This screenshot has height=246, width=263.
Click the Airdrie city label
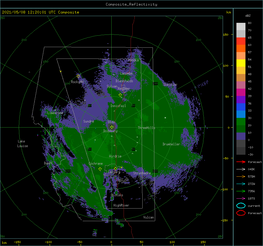click(x=115, y=156)
